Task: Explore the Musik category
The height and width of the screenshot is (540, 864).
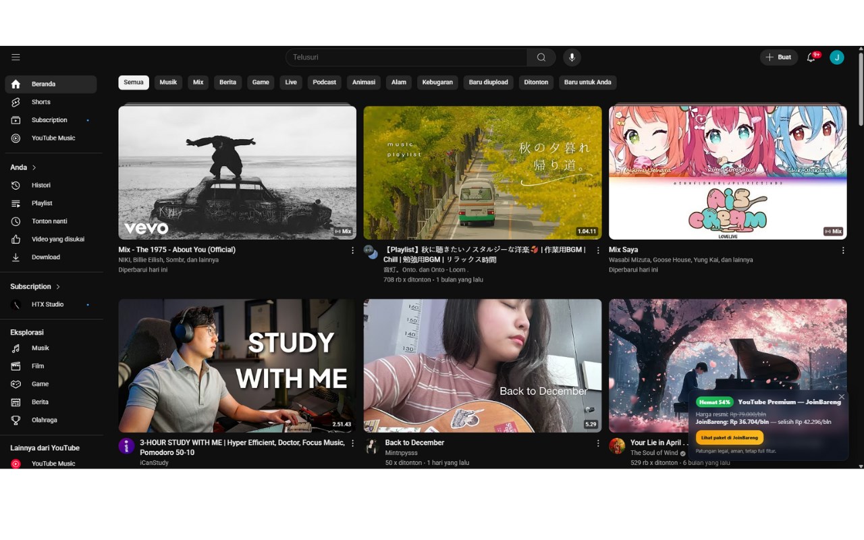Action: [x=51, y=348]
